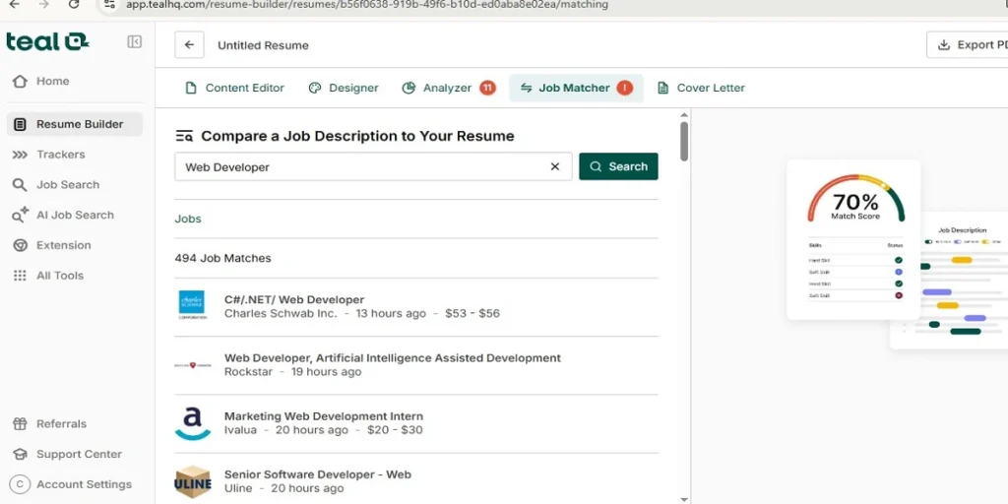1008x504 pixels.
Task: Switch to the Cover Letter tab
Action: 701,88
